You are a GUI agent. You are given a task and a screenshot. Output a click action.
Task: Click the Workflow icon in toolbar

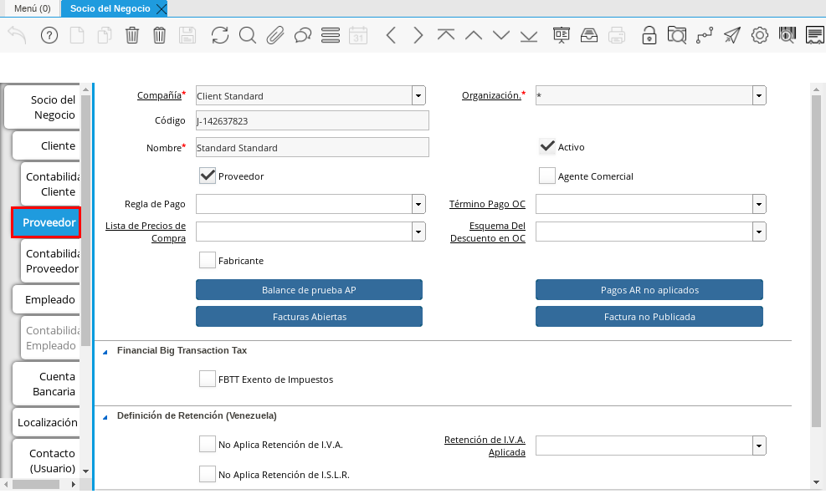coord(704,35)
